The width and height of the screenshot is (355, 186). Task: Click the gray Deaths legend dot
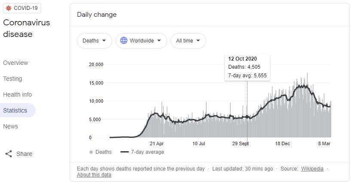(x=91, y=152)
